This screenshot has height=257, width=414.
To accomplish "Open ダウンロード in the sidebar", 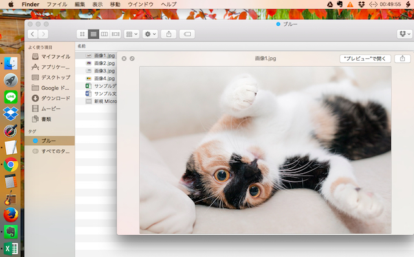I will click(50, 98).
